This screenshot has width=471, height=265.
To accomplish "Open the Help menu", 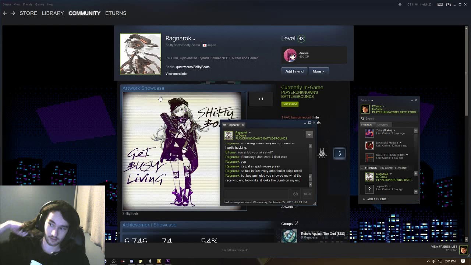I will pos(50,4).
